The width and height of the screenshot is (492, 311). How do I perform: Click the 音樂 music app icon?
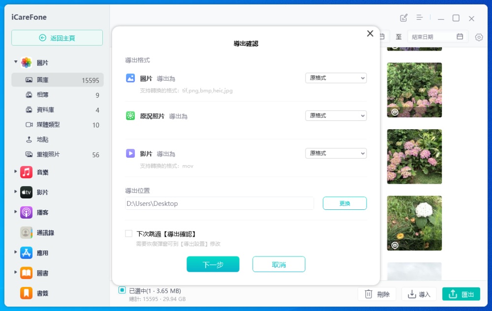27,172
